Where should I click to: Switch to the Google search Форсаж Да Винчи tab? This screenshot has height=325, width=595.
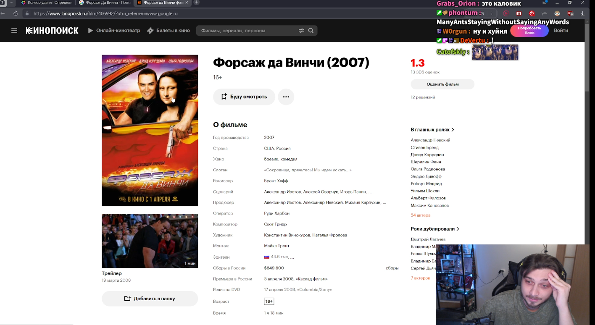(105, 3)
